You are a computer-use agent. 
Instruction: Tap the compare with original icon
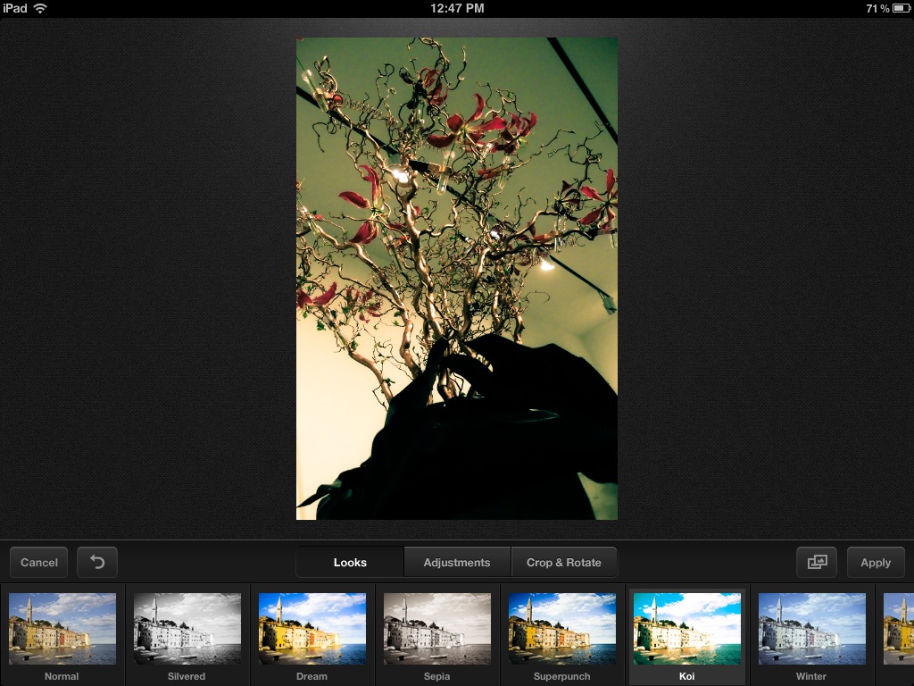(x=817, y=563)
